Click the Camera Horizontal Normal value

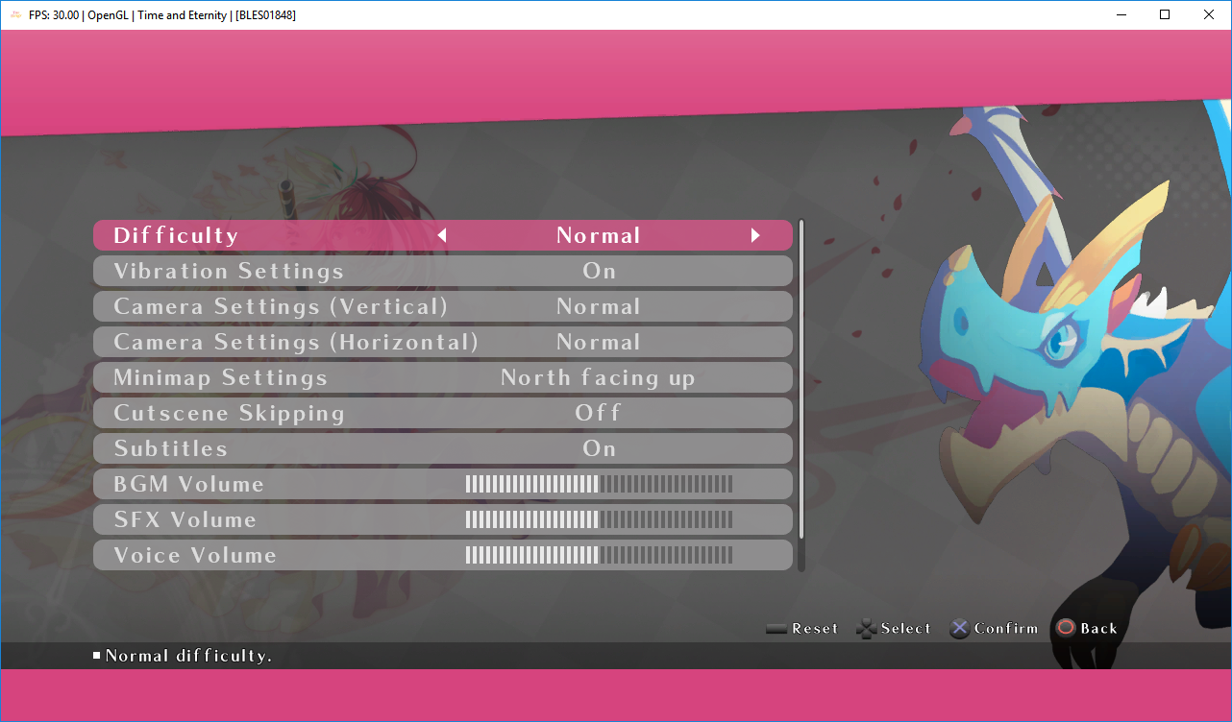pos(599,342)
